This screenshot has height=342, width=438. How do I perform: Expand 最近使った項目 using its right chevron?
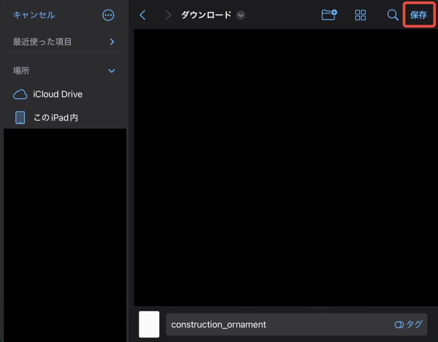coord(112,42)
